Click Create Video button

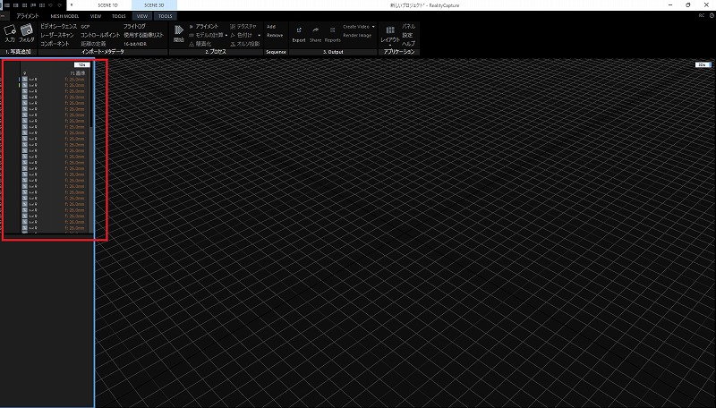coord(356,27)
